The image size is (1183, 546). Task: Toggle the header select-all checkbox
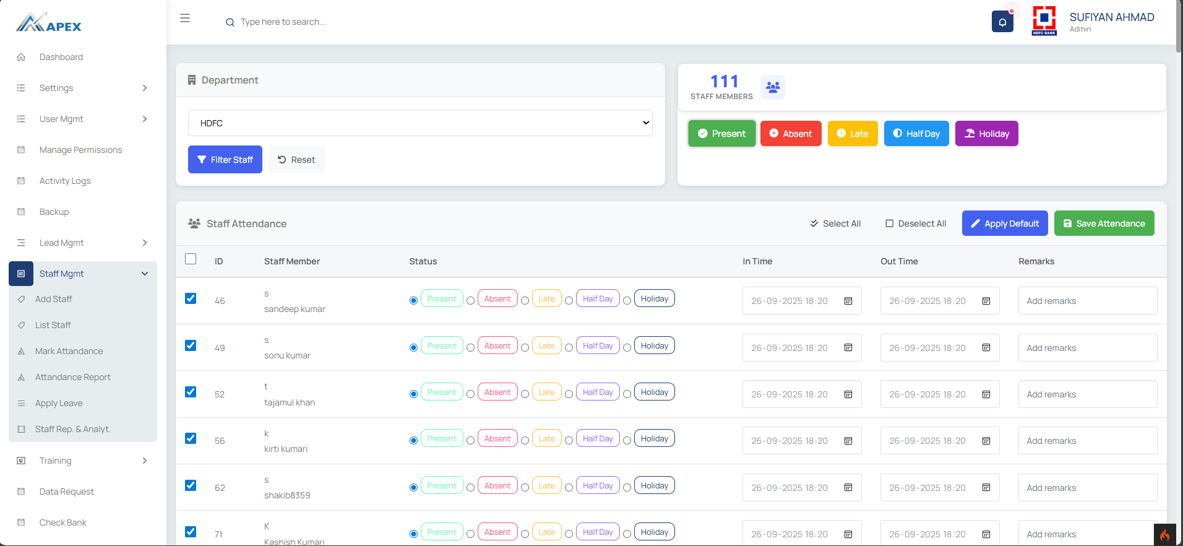191,259
